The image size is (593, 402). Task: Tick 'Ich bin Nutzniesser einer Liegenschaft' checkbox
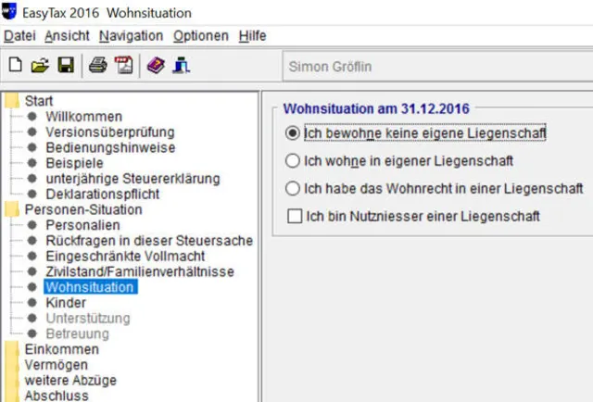[x=414, y=217]
